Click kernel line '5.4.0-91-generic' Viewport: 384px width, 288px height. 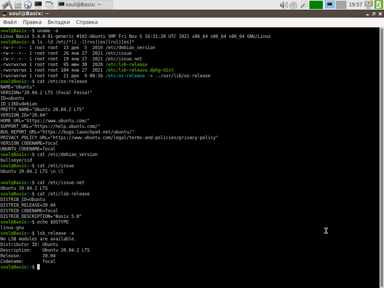pyautogui.click(x=52, y=36)
